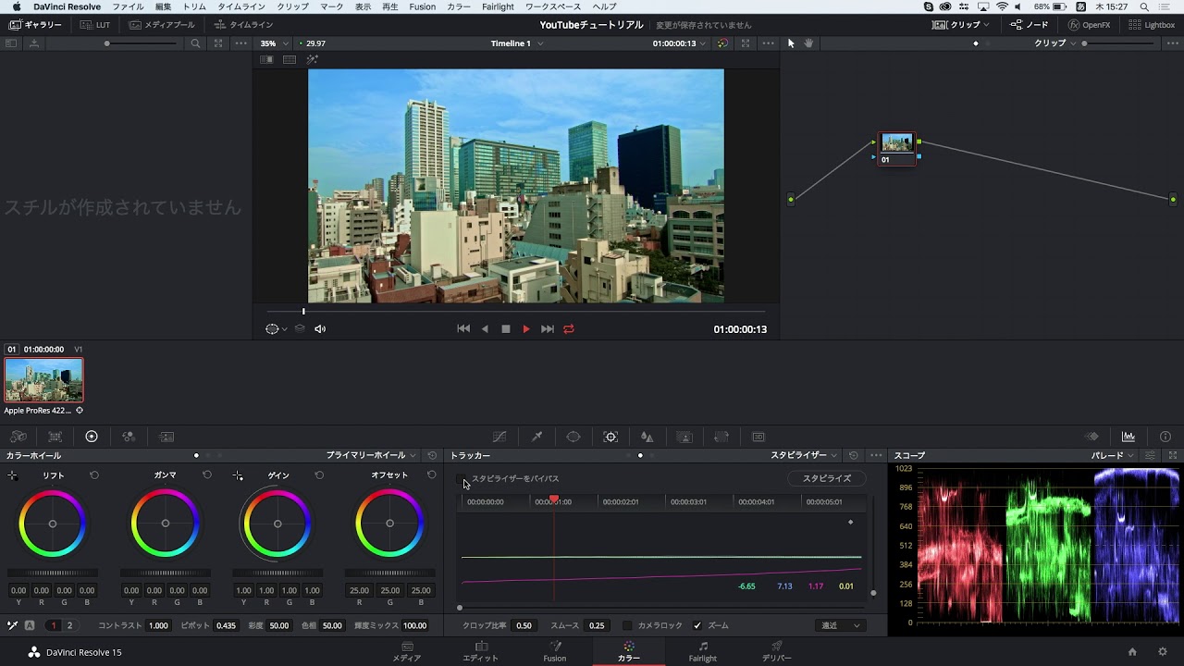Open the Primaries Wheels mode dropdown
This screenshot has width=1184, height=666.
[x=371, y=455]
